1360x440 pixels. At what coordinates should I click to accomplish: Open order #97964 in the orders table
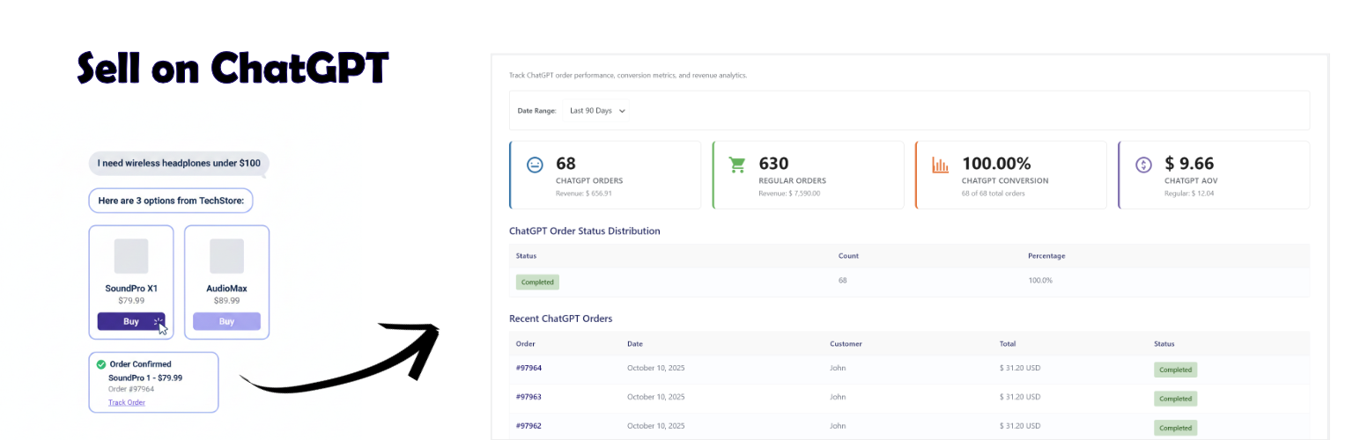coord(528,369)
